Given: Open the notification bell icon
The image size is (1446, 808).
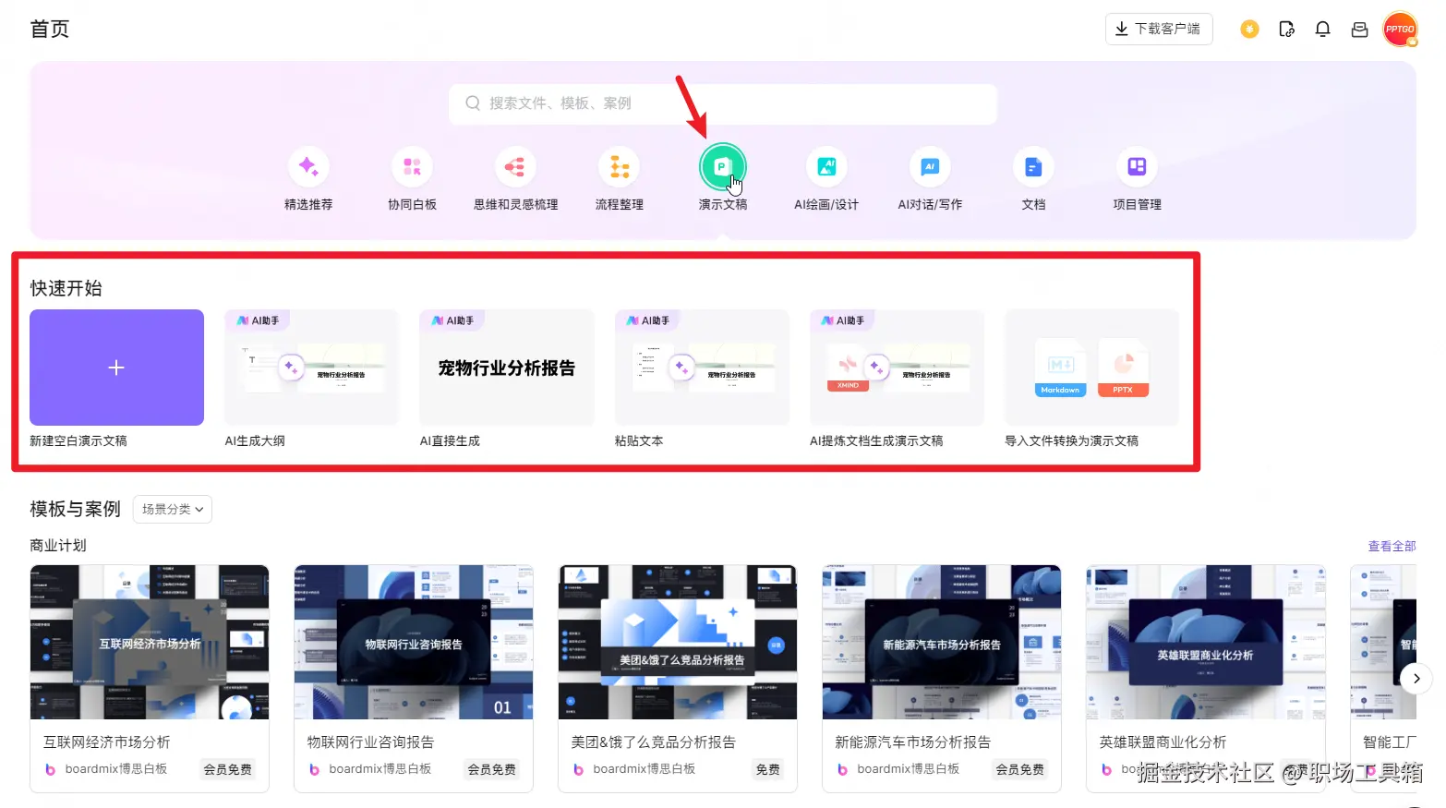Looking at the screenshot, I should point(1322,29).
